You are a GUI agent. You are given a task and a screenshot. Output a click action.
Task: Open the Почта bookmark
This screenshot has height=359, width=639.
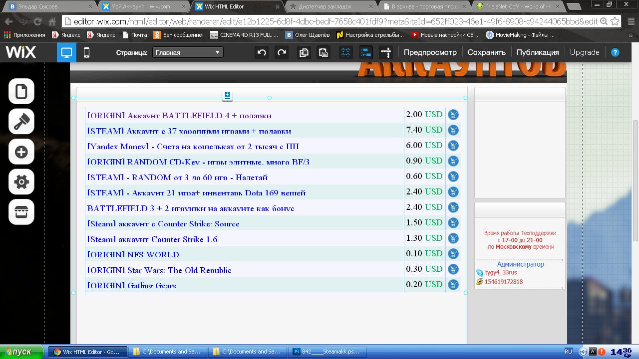coord(135,35)
